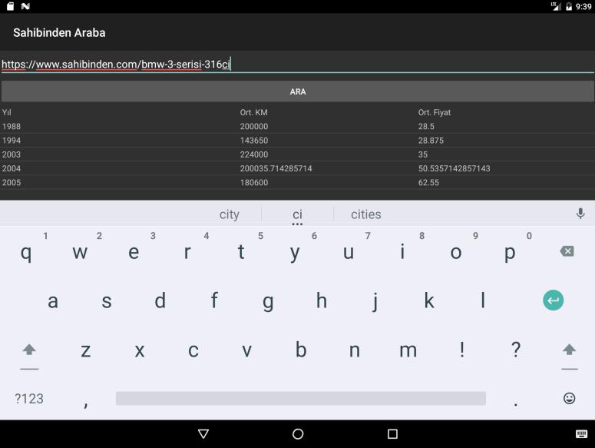Tap the exclamation mark key
This screenshot has width=595, height=448.
point(462,350)
